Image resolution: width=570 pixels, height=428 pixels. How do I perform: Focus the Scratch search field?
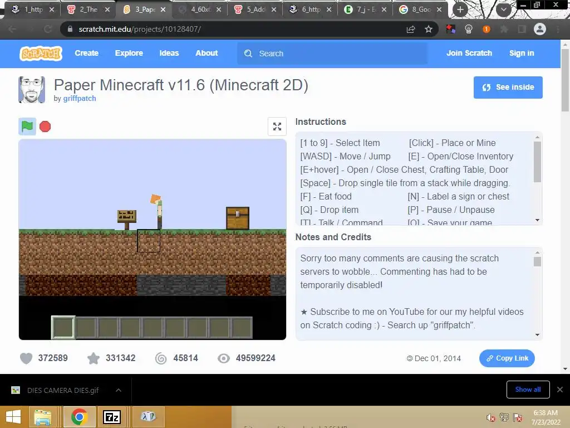click(332, 53)
